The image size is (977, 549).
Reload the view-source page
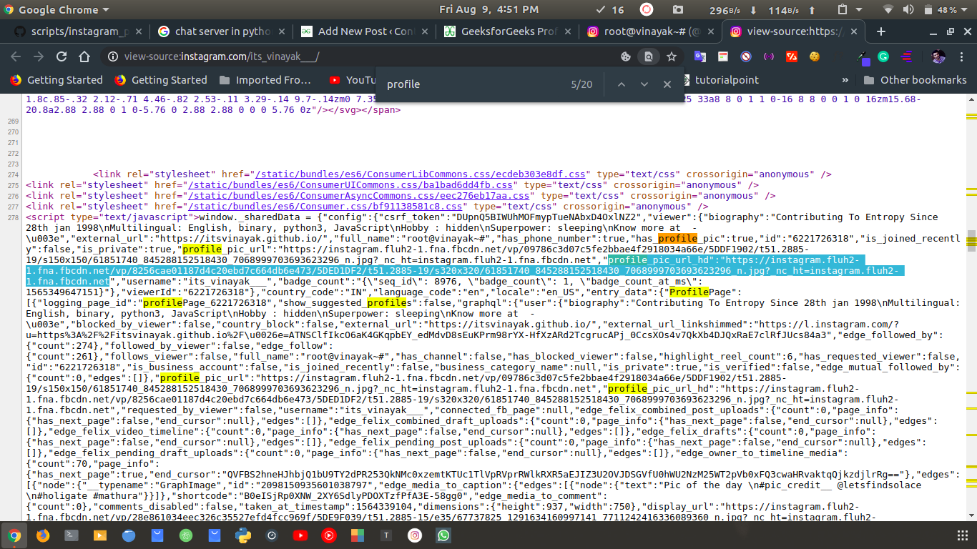coord(62,56)
